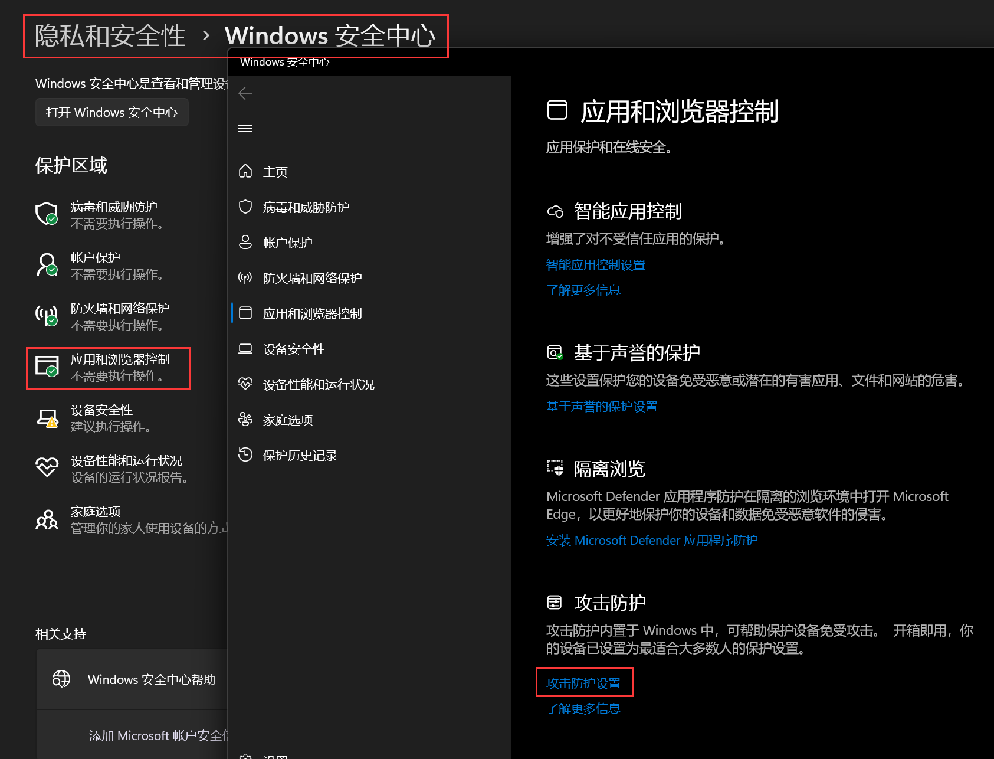Image resolution: width=994 pixels, height=759 pixels.
Task: Click the 打开 Windows 安全中心 button
Action: [112, 112]
